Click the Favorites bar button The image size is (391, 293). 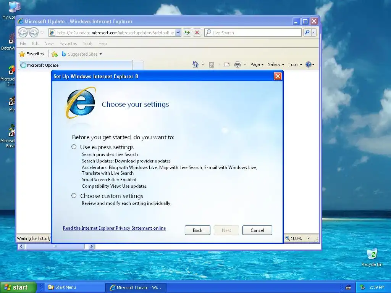32,54
